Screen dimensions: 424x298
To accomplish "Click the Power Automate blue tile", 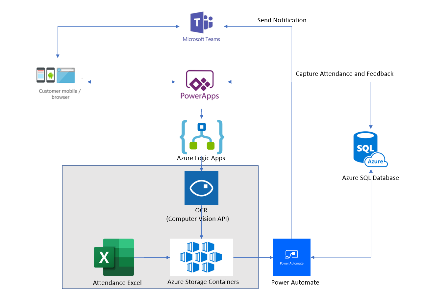I will (292, 257).
